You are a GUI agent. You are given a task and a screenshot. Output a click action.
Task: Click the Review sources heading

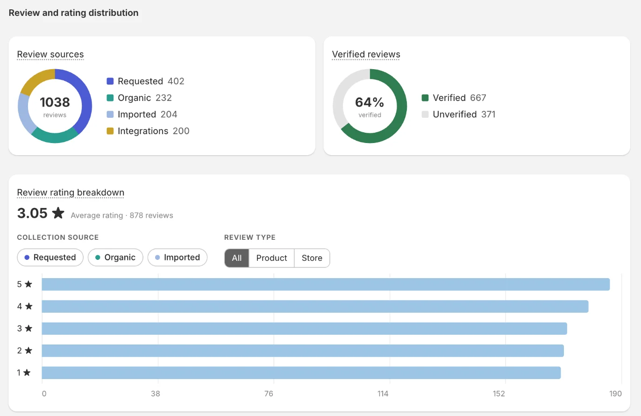[50, 54]
